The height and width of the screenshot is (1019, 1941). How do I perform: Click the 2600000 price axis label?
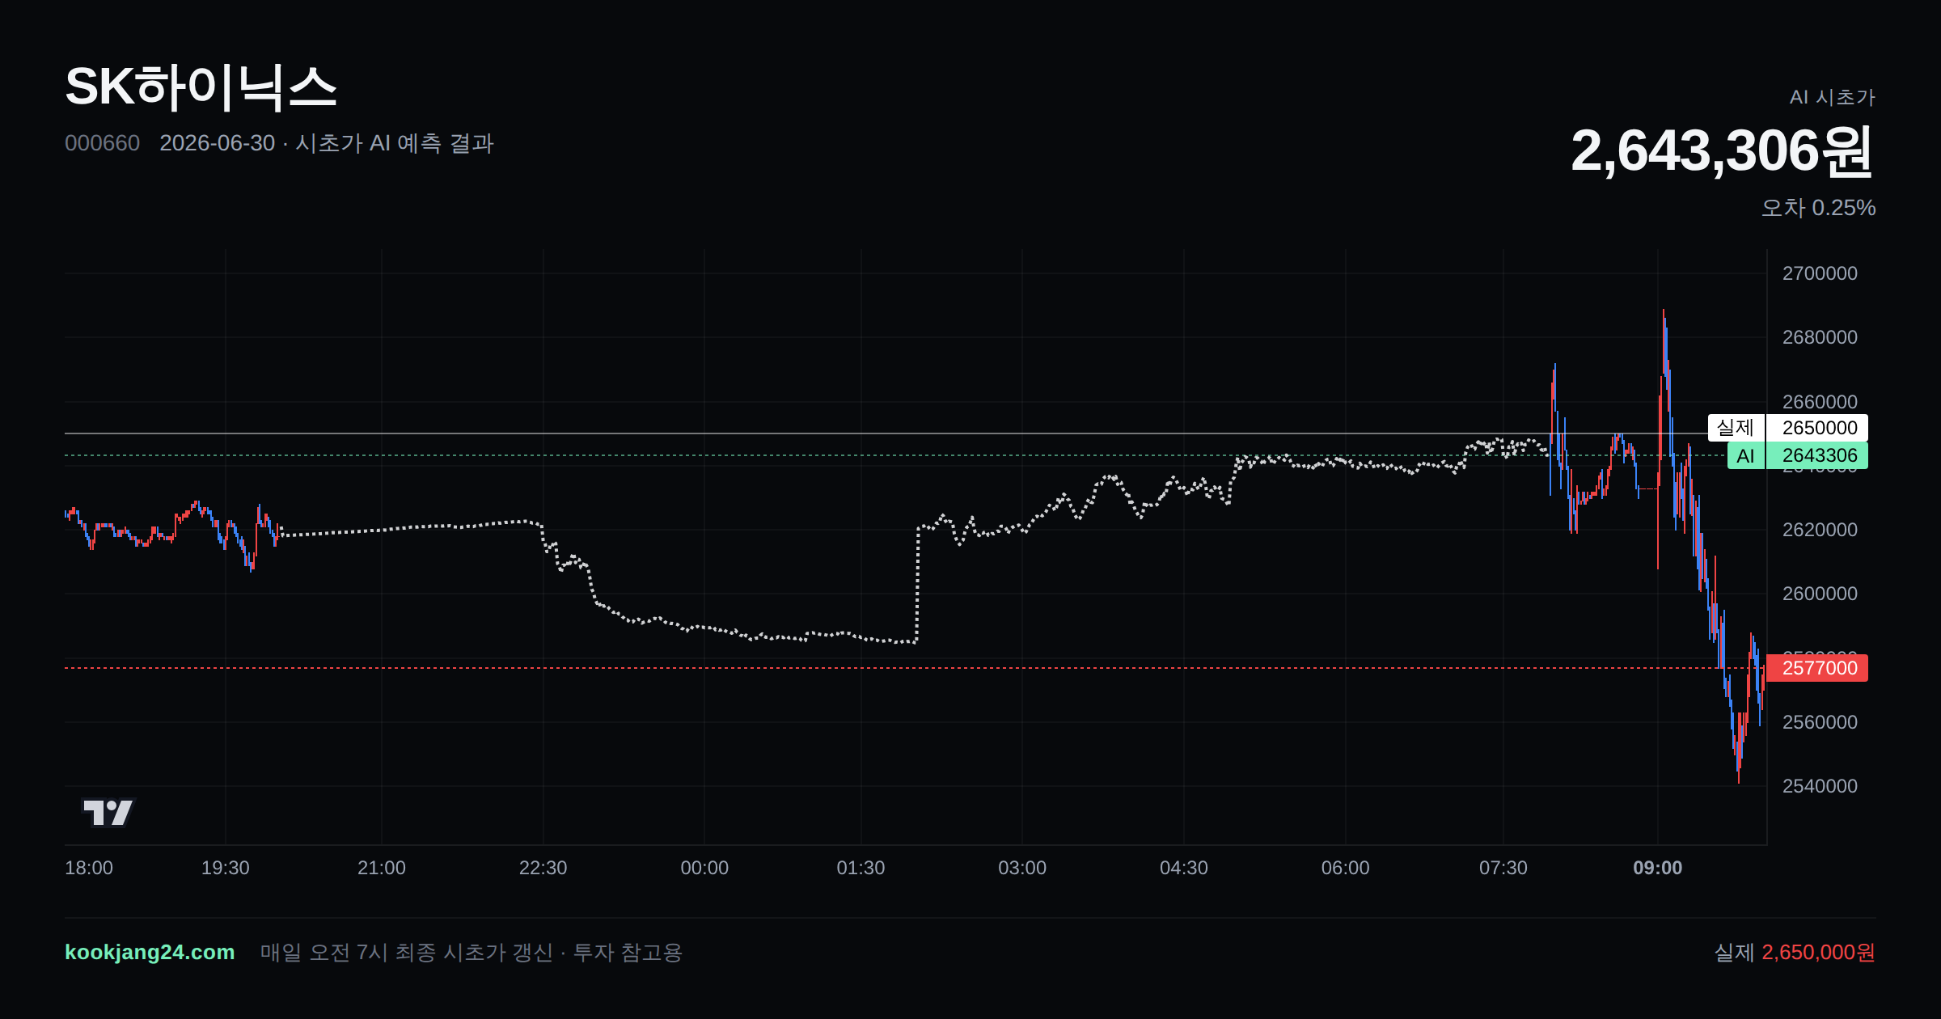(1820, 594)
